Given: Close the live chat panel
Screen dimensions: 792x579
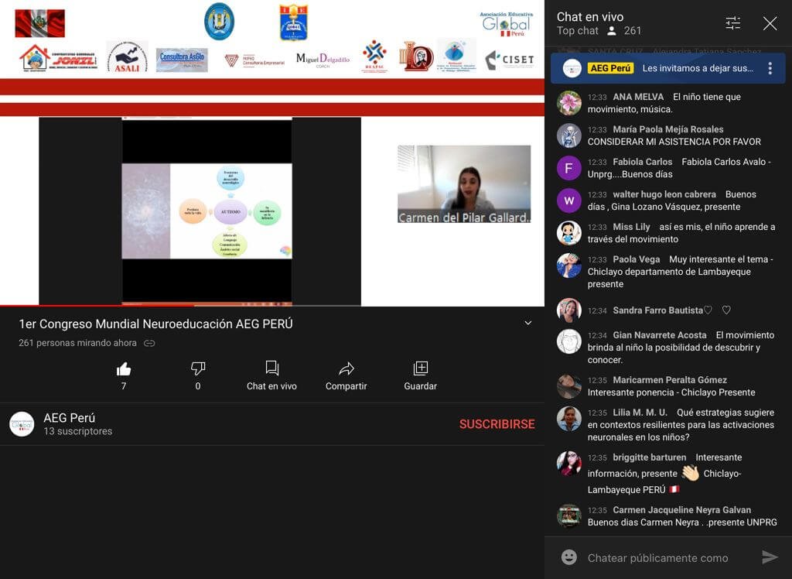Looking at the screenshot, I should coord(770,23).
